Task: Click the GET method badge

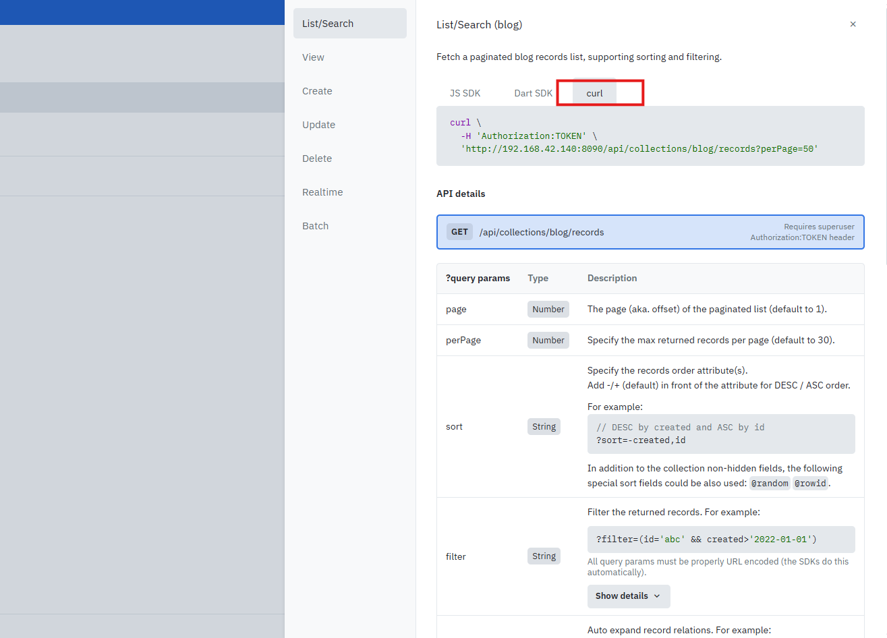Action: pos(459,232)
